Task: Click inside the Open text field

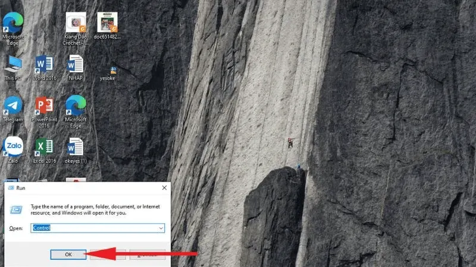Action: [95, 228]
